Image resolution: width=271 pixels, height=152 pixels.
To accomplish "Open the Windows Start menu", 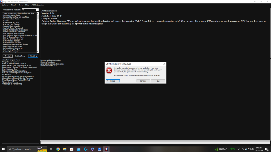I will click(x=4, y=149).
